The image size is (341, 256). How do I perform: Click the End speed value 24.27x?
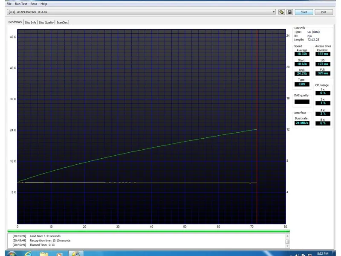302,73
